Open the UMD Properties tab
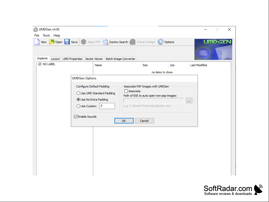 tap(72, 59)
